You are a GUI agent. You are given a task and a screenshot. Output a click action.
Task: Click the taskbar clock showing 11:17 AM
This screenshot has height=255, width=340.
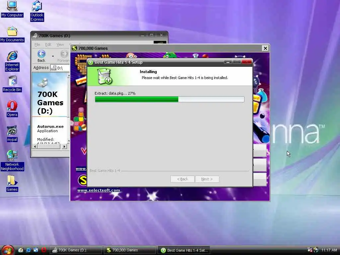tap(329, 250)
